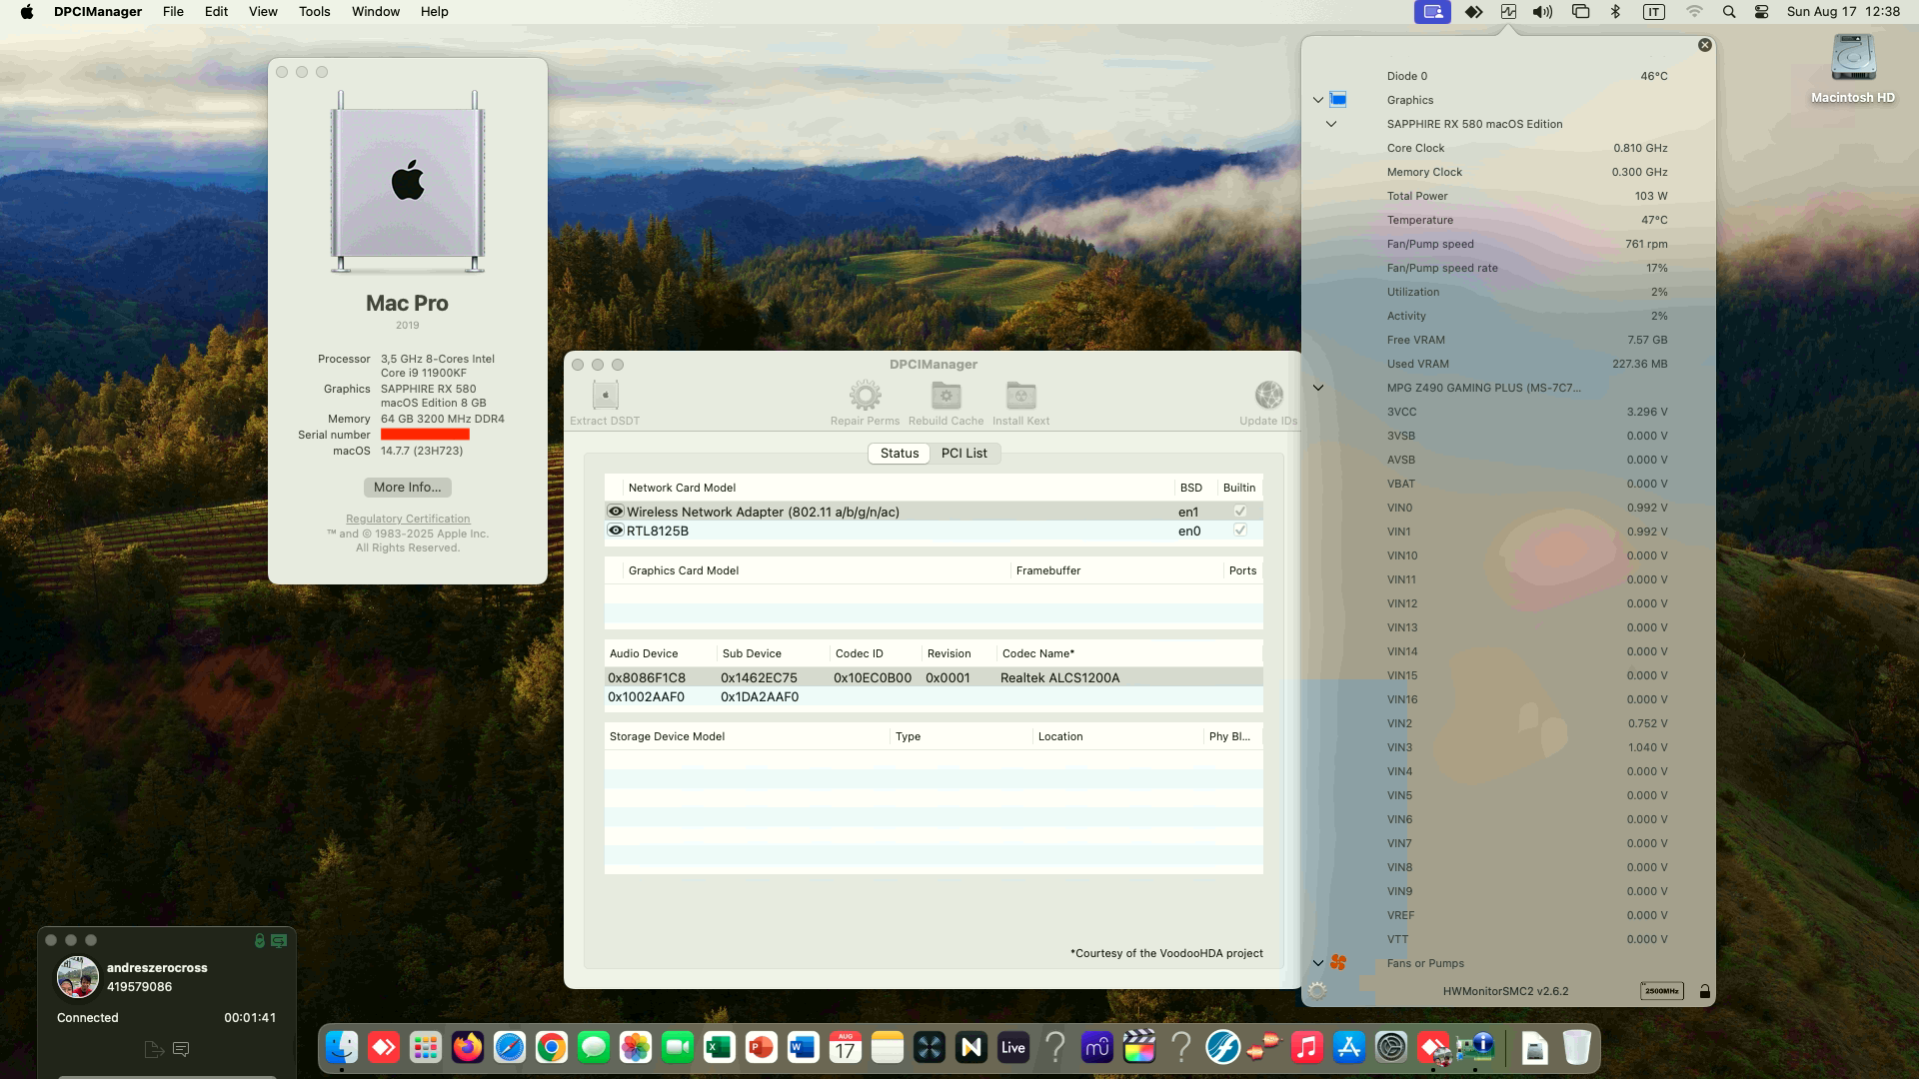This screenshot has height=1079, width=1919.
Task: Click the Graphics display icon in HWMonitor
Action: coord(1336,100)
